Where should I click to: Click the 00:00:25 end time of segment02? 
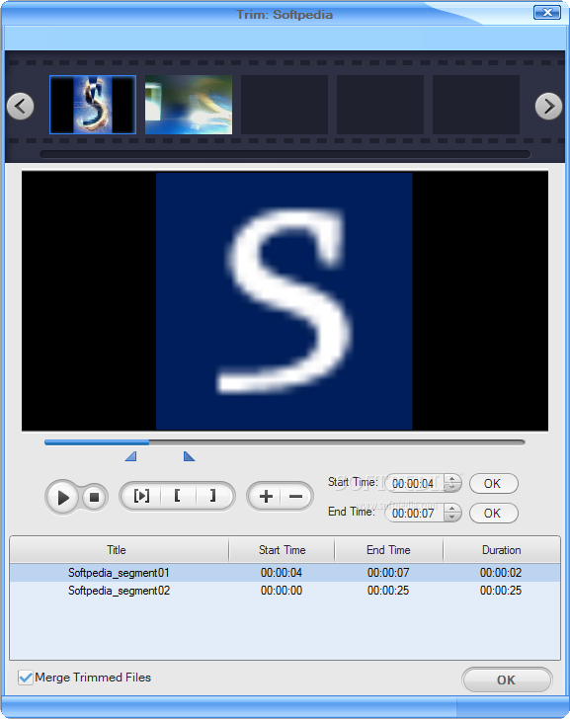coord(388,591)
